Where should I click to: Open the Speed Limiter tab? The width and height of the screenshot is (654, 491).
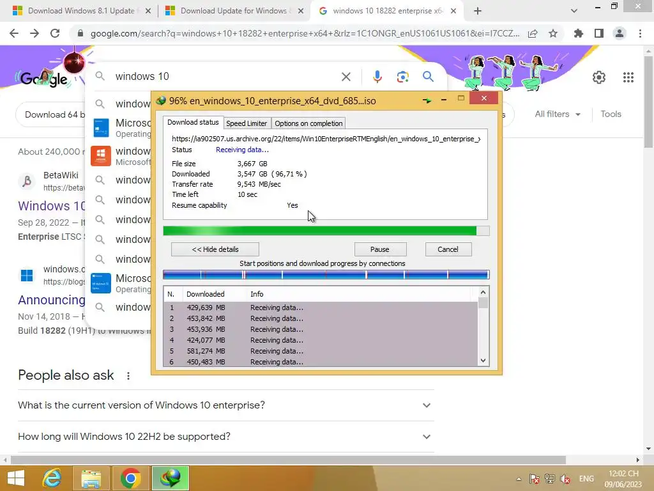[x=247, y=123]
